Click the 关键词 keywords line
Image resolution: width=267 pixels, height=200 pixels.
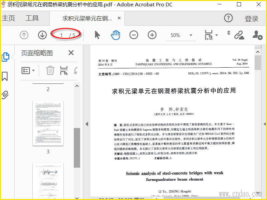[x=156, y=153]
